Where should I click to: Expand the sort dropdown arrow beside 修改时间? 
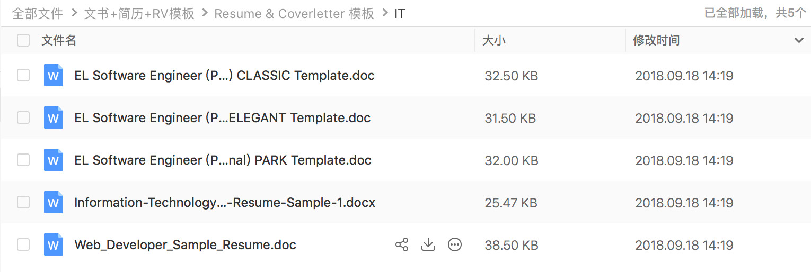[x=799, y=40]
